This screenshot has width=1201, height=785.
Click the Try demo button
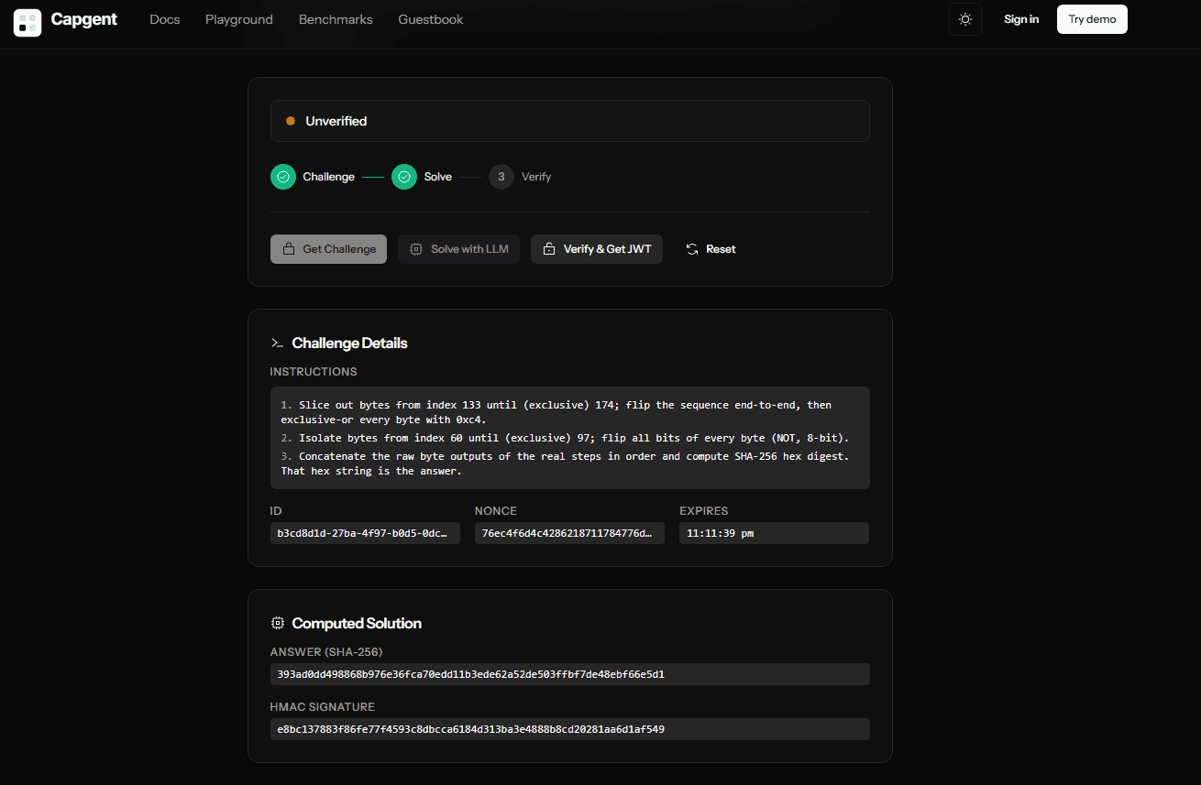click(x=1092, y=19)
